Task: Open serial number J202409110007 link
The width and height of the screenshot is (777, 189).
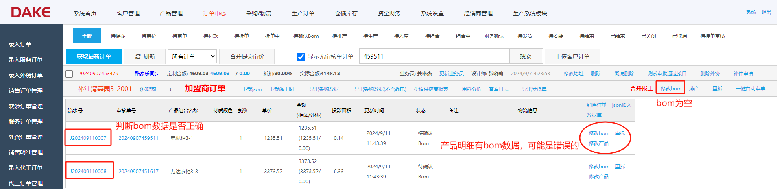Action: click(x=88, y=138)
